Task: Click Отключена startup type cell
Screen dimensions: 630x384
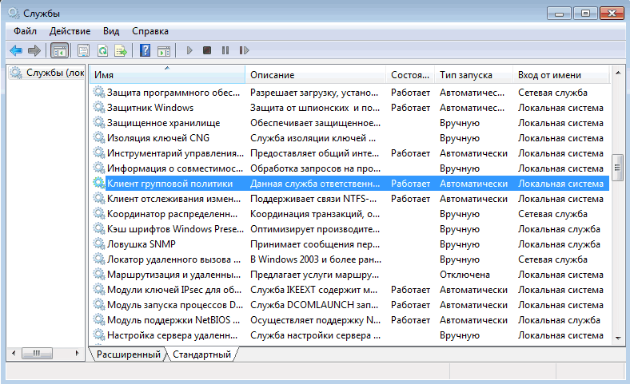Action: pos(465,275)
